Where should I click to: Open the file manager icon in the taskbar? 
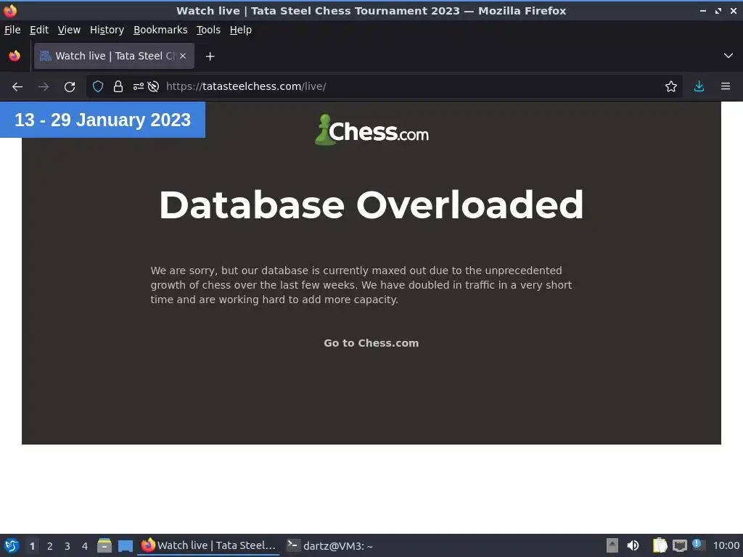(x=104, y=545)
